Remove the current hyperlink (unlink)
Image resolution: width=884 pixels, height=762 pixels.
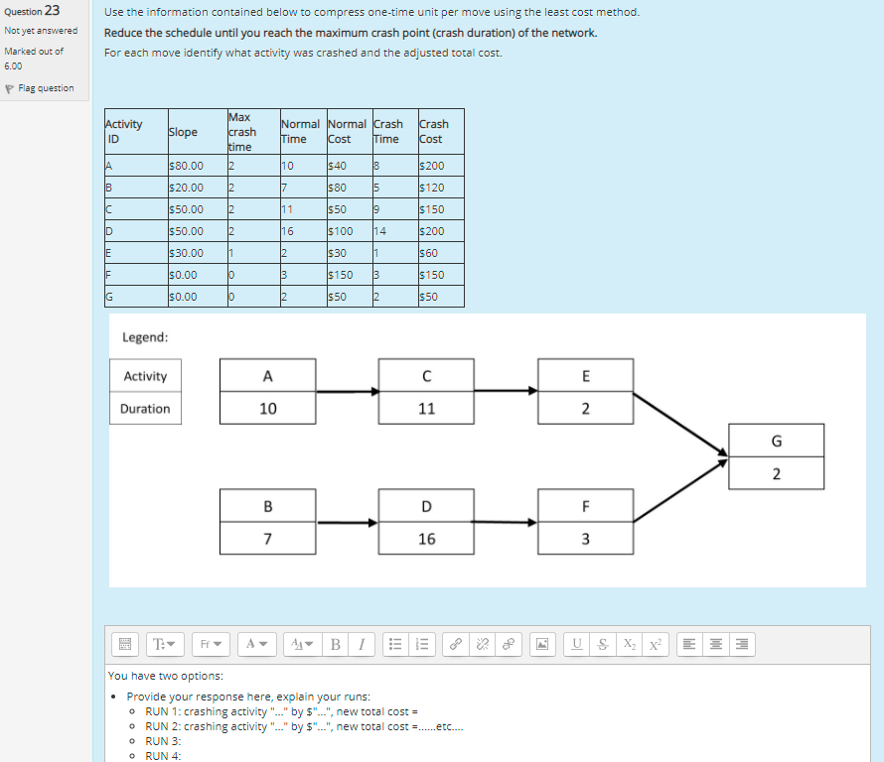481,644
